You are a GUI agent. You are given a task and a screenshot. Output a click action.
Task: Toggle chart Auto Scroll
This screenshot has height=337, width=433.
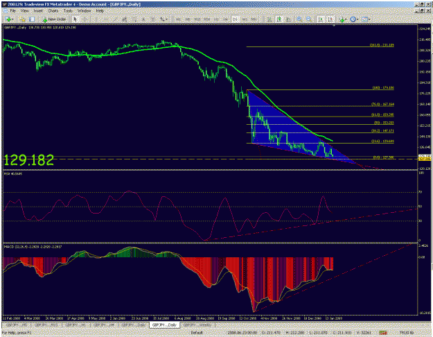321,19
